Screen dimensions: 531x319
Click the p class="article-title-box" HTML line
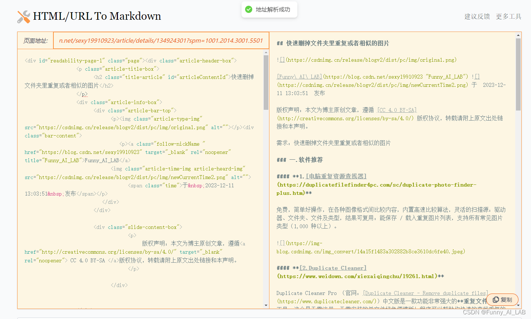[x=118, y=69]
